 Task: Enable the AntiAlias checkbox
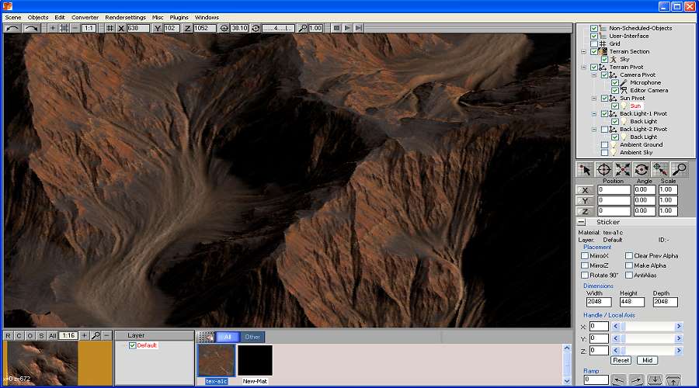pyautogui.click(x=629, y=275)
